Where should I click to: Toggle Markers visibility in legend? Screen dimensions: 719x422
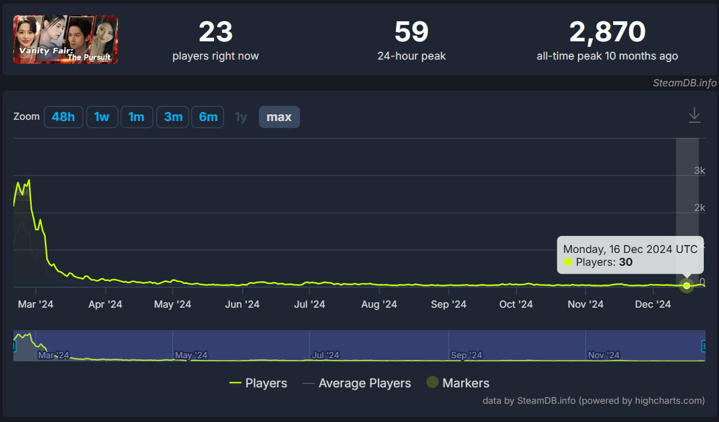pyautogui.click(x=458, y=383)
